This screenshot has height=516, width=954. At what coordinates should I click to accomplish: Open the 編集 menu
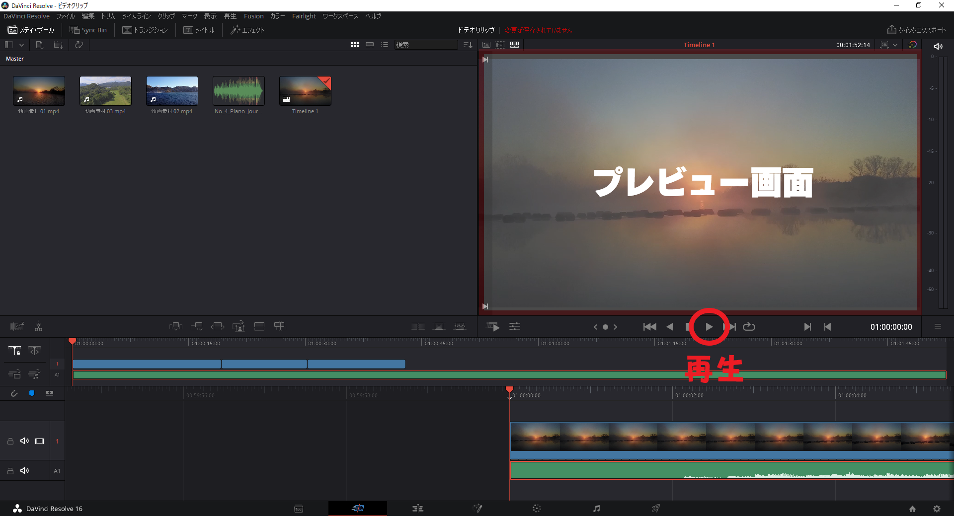(x=88, y=16)
